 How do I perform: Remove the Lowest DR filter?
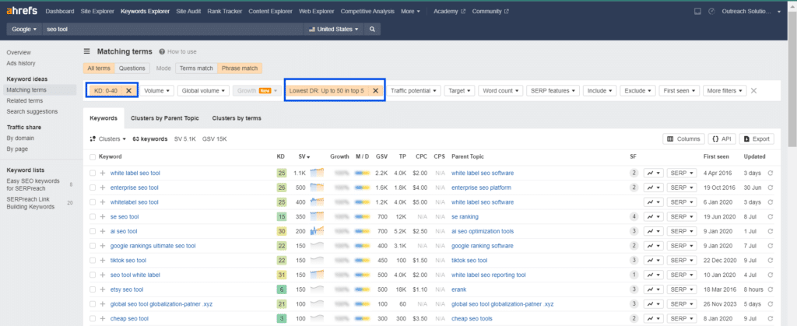click(x=376, y=90)
